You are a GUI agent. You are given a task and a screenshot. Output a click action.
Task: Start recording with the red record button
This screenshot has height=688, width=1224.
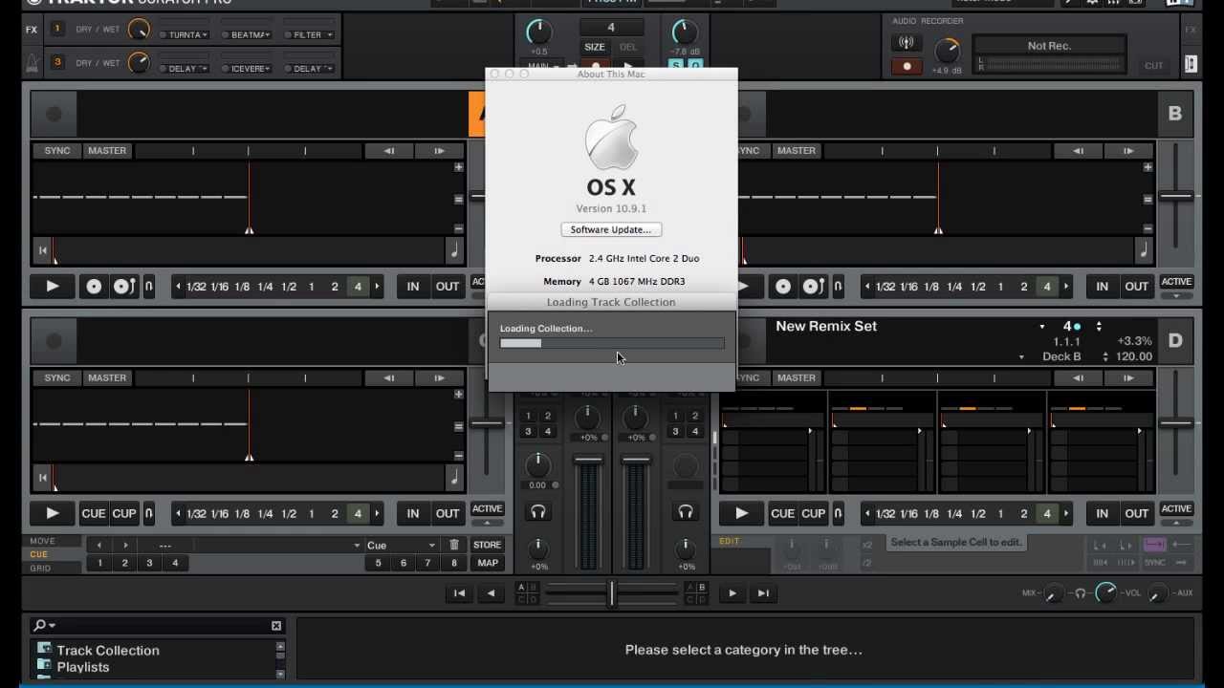tap(907, 67)
